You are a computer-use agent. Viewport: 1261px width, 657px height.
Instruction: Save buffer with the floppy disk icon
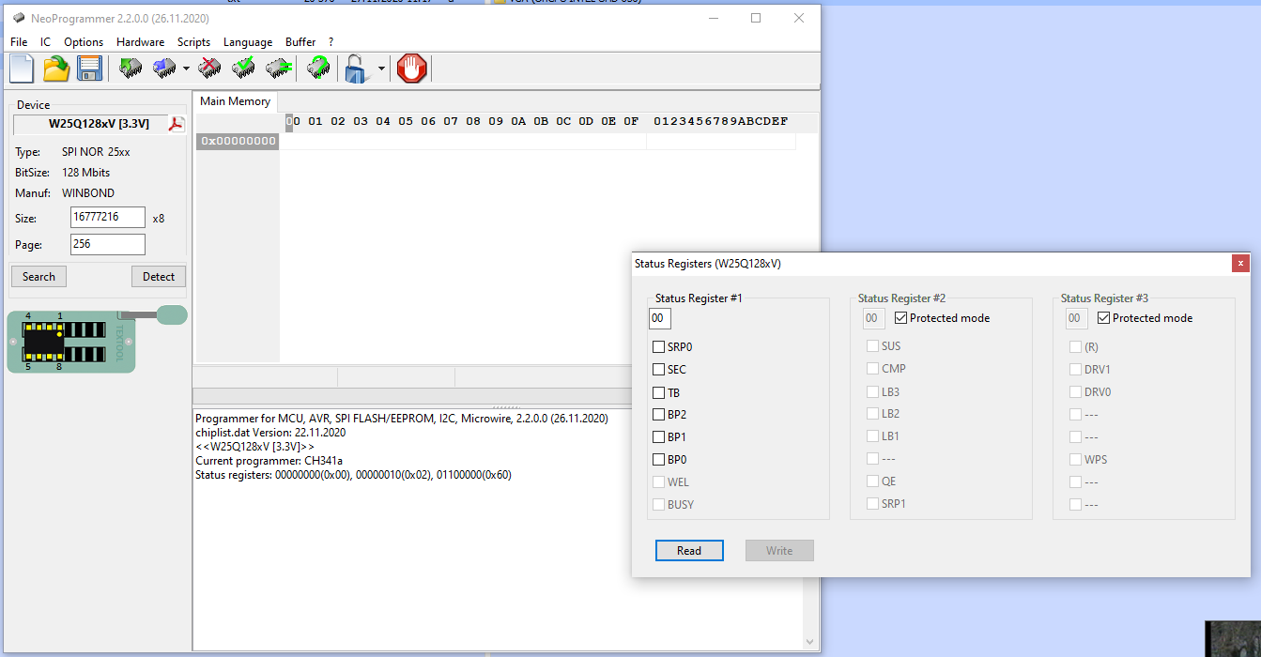[89, 69]
